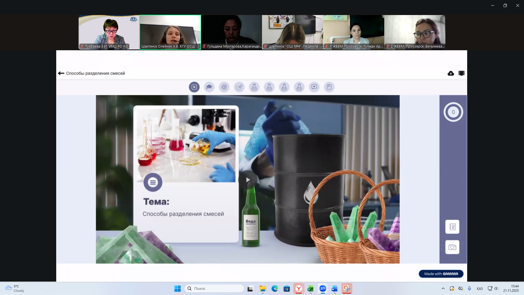Click the score counter circle showing 0
Screen dimensions: 524x295
click(x=453, y=112)
